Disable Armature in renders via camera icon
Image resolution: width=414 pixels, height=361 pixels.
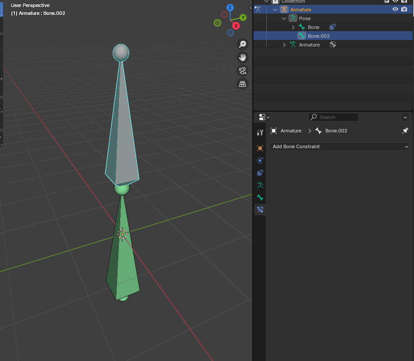coord(404,9)
